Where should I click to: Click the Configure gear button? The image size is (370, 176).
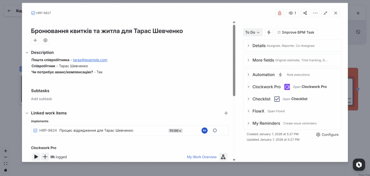pos(327,135)
